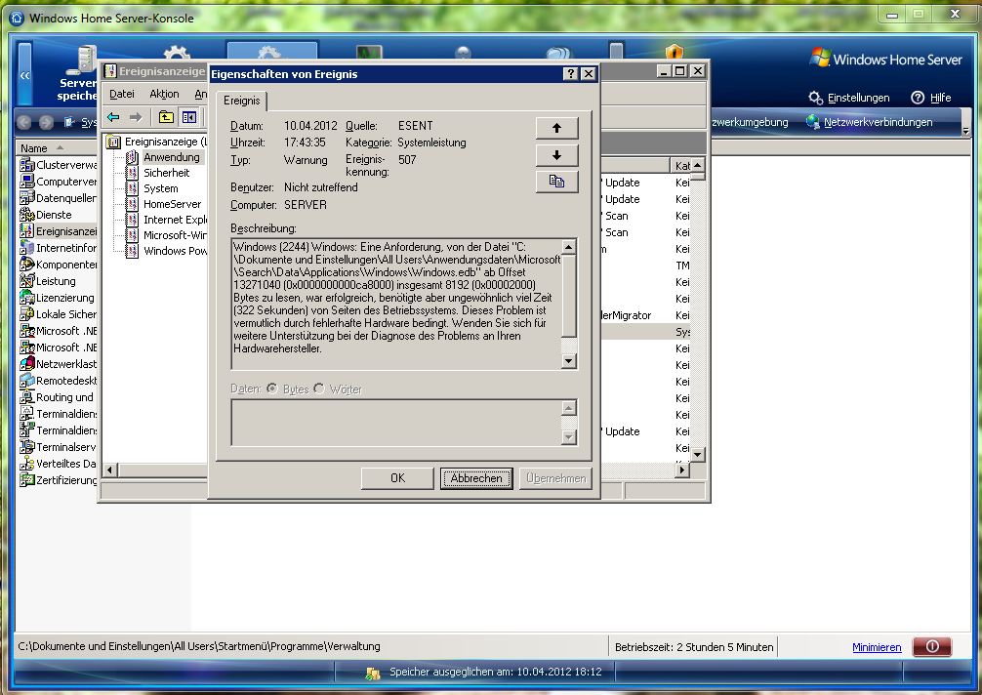
Task: Copy event details using the copy icon button
Action: coord(556,182)
